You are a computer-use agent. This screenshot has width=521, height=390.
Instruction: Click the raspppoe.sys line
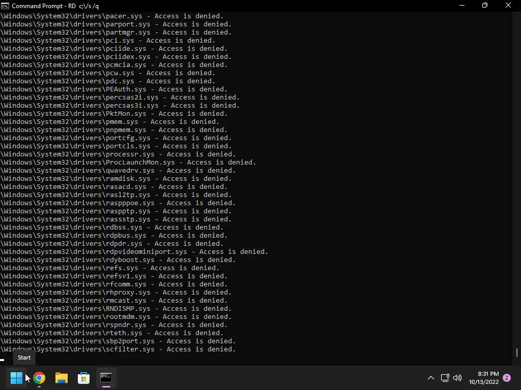coord(118,203)
